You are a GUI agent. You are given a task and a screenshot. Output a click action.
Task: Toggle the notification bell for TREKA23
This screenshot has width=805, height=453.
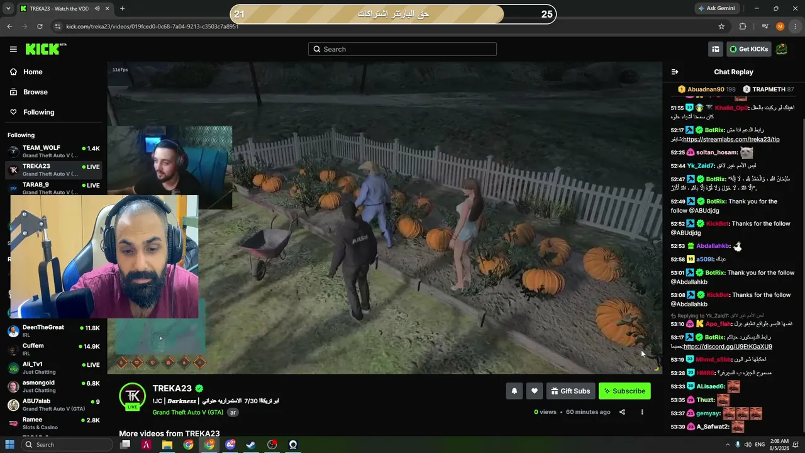tap(514, 391)
